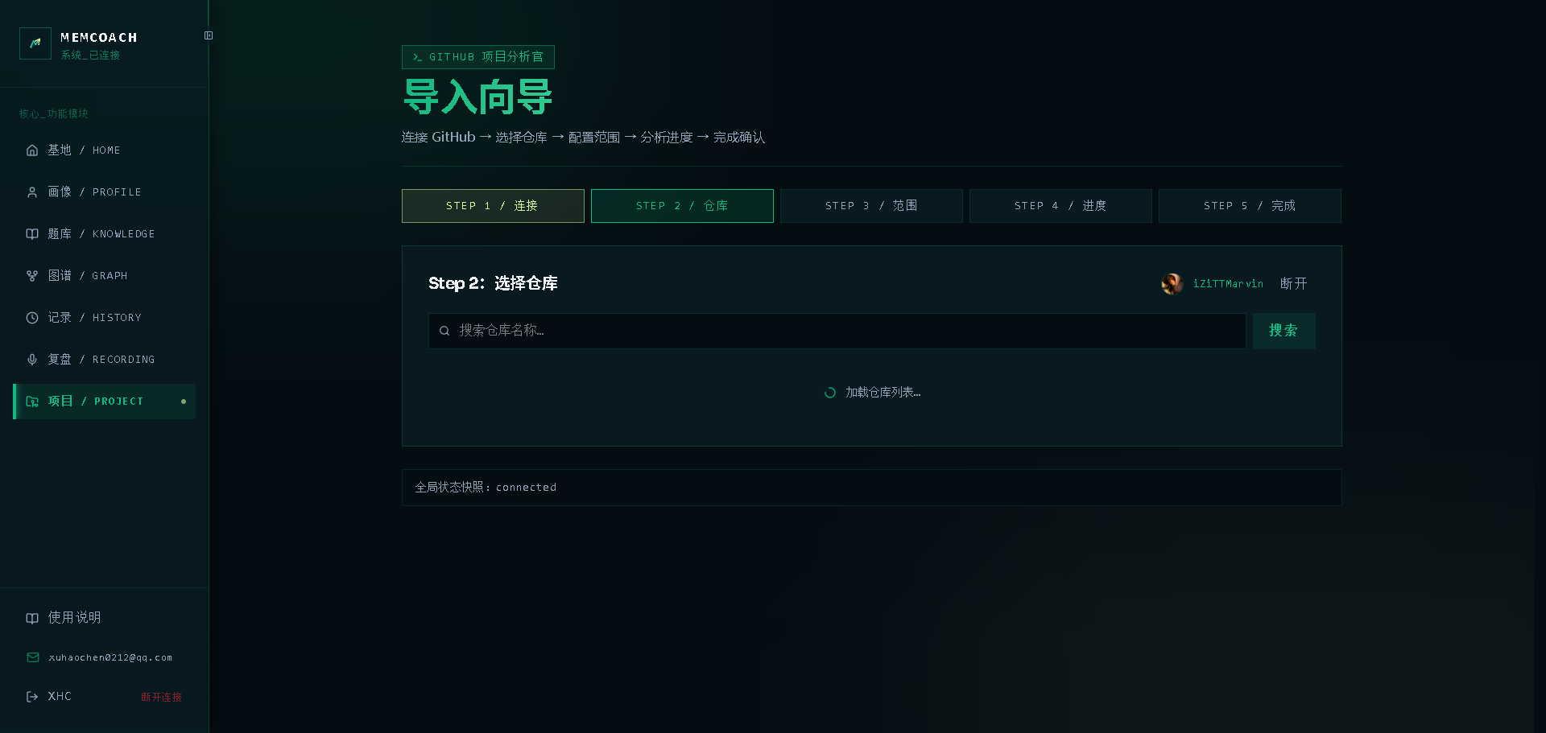Click the 系统_已连接 status text
The image size is (1546, 733).
(x=90, y=56)
